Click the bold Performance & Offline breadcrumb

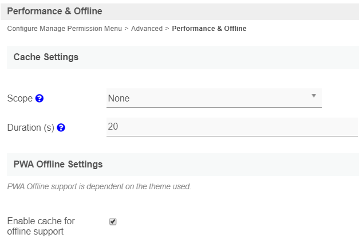pos(209,29)
